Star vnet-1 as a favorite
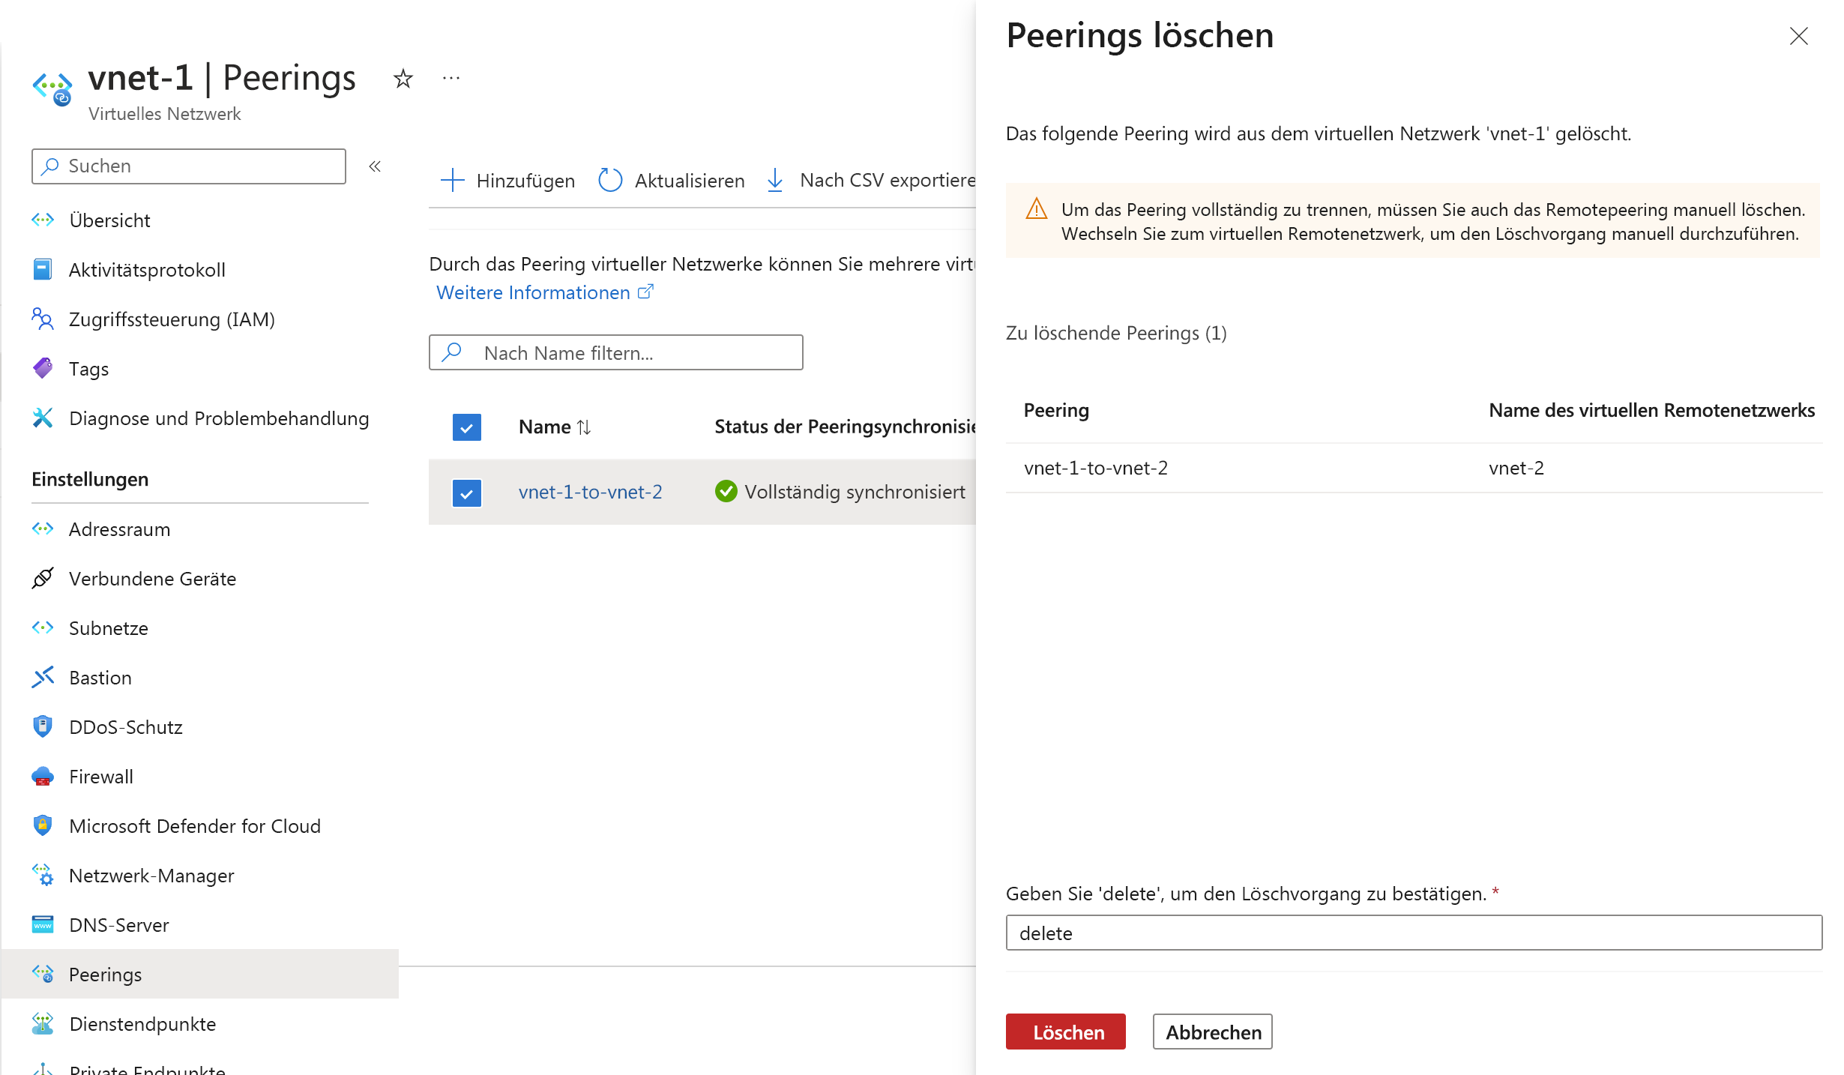 pyautogui.click(x=403, y=77)
